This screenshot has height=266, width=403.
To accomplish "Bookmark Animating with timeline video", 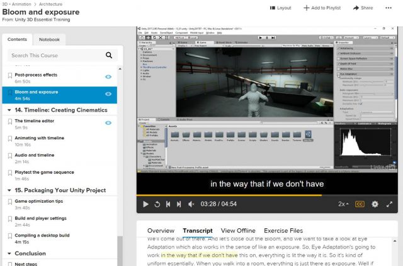I will [10, 139].
